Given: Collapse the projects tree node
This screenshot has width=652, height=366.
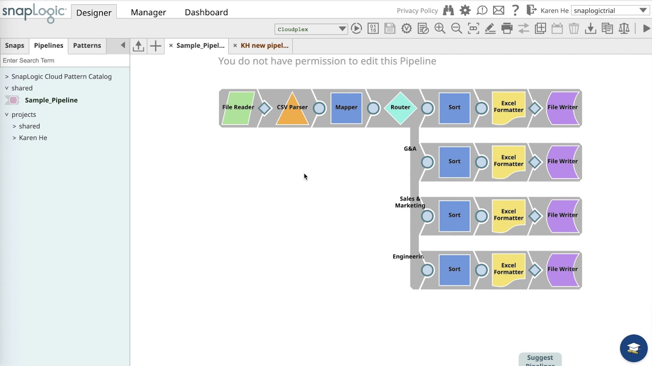Looking at the screenshot, I should pyautogui.click(x=7, y=115).
